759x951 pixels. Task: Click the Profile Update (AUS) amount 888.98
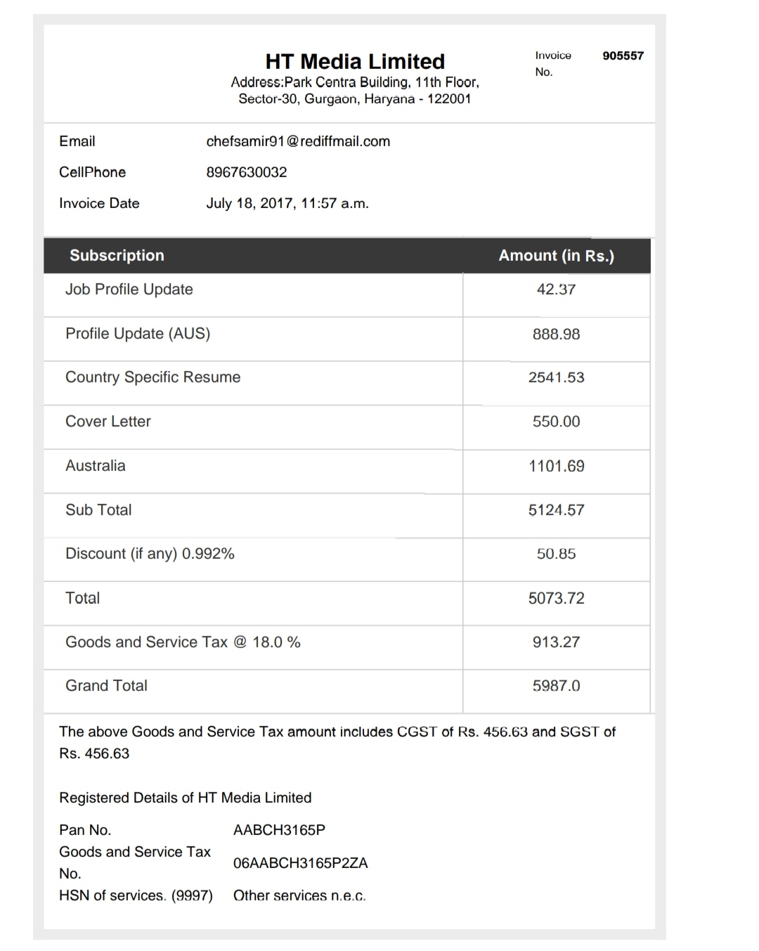[x=556, y=334]
